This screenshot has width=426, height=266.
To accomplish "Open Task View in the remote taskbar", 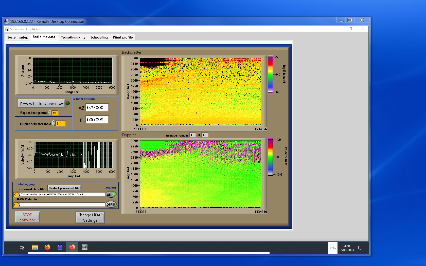I will (22, 248).
